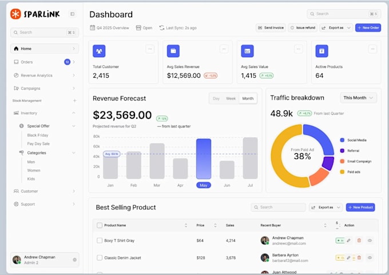Open more options on Active Products card

click(x=372, y=49)
